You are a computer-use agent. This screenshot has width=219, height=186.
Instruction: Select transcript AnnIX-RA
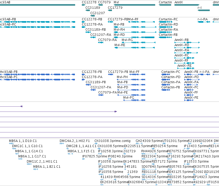coord(186,53)
